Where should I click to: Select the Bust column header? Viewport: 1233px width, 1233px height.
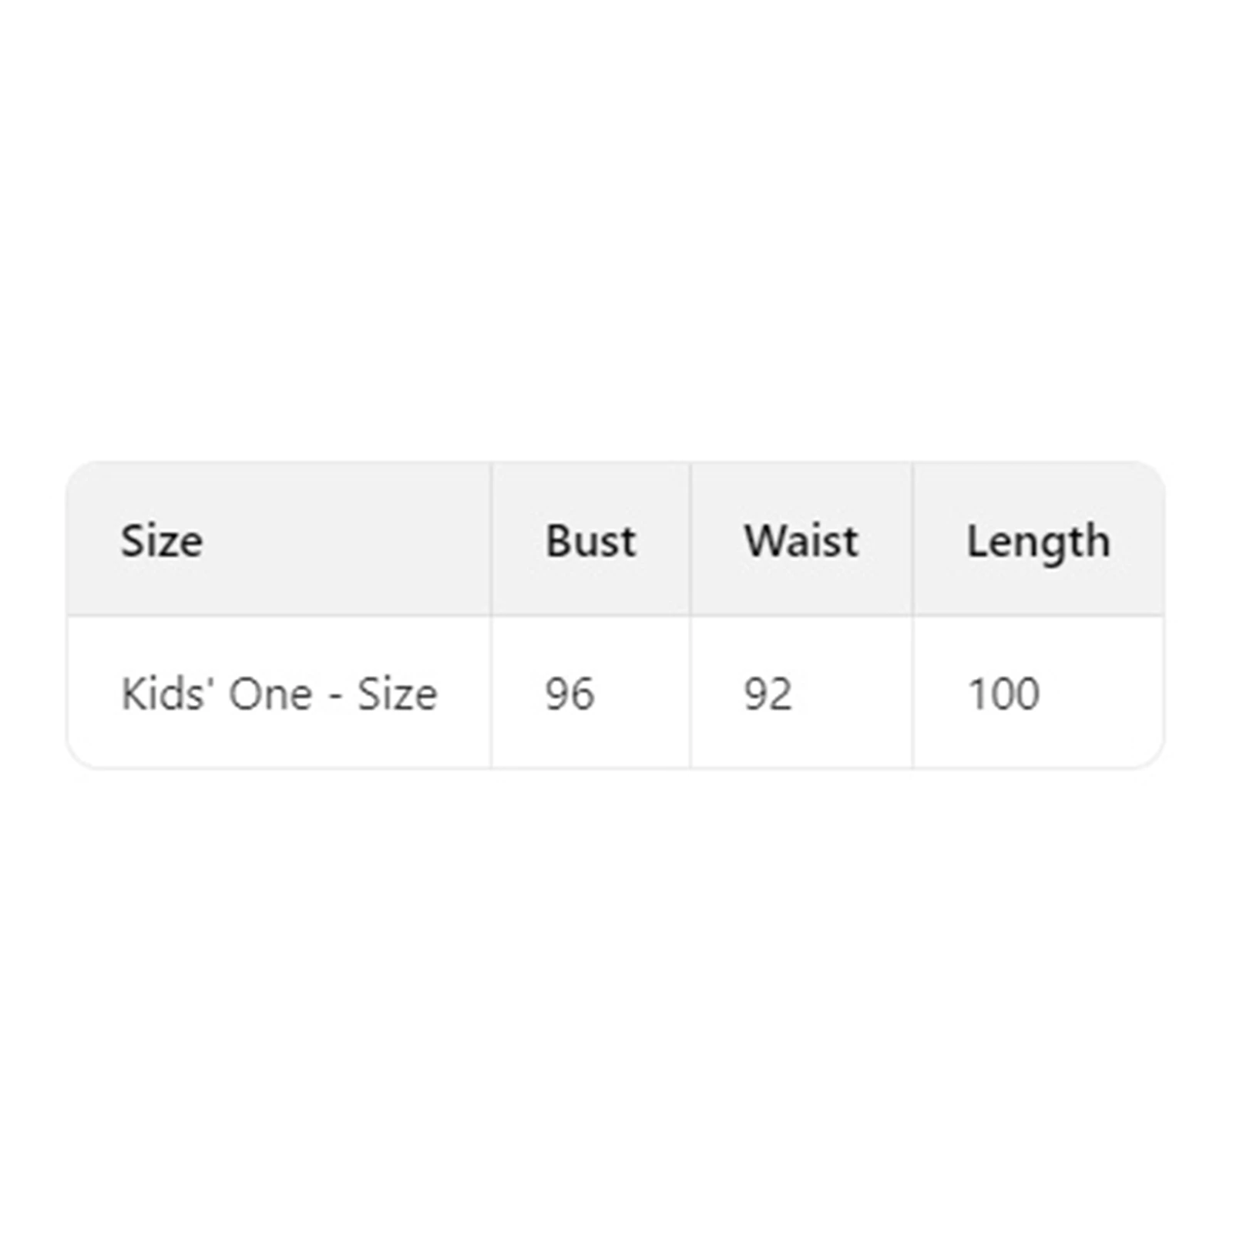[x=591, y=540]
